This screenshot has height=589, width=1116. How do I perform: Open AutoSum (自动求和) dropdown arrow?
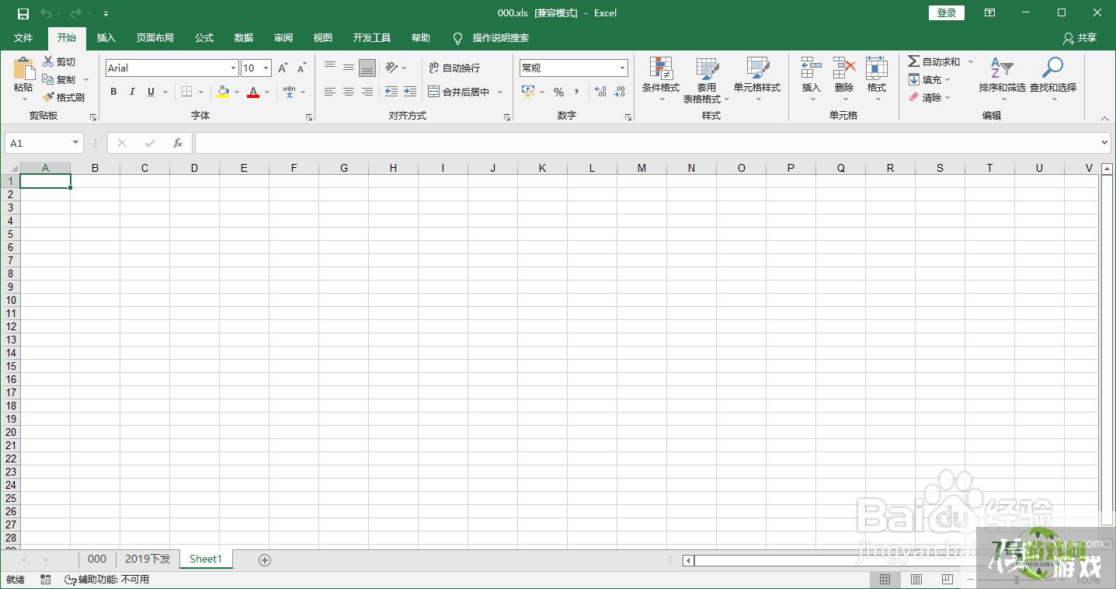coord(970,61)
